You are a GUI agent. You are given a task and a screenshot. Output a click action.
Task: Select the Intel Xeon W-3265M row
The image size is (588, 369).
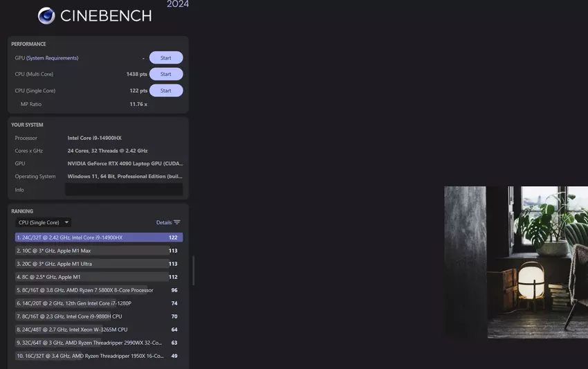98,330
